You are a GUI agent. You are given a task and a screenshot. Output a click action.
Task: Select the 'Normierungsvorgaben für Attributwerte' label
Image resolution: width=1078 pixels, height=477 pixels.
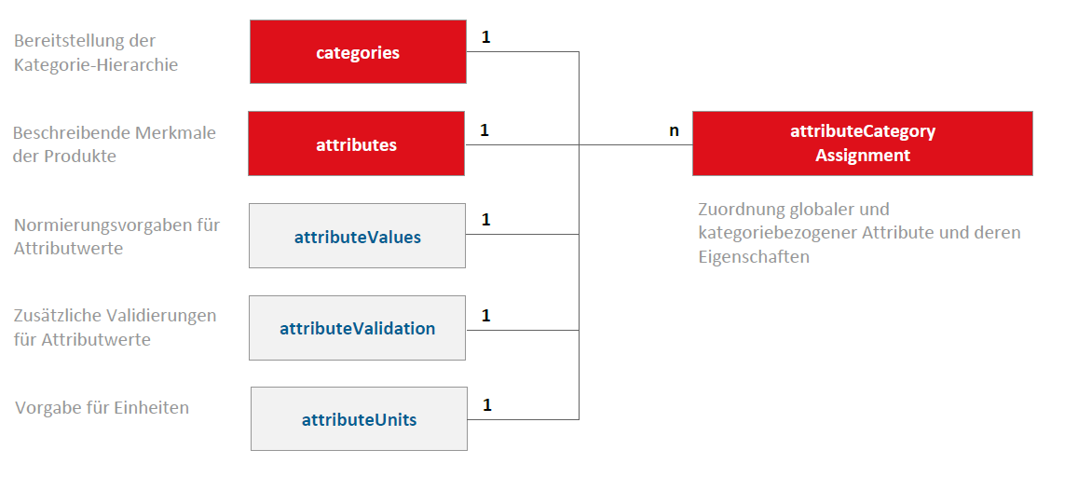116,237
